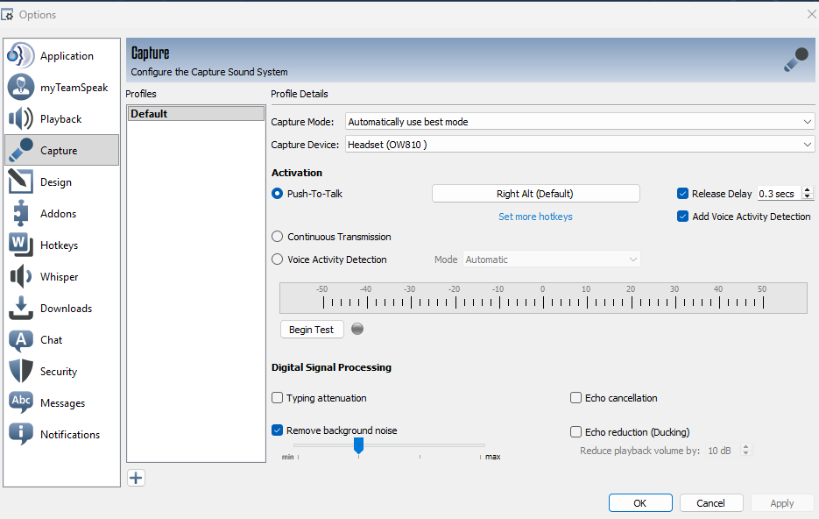Click the Application sidebar icon
The image size is (819, 519).
click(x=21, y=55)
